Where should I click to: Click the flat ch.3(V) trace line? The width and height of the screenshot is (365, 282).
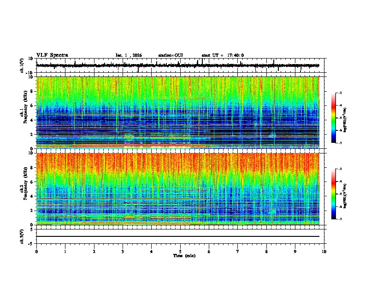point(178,236)
